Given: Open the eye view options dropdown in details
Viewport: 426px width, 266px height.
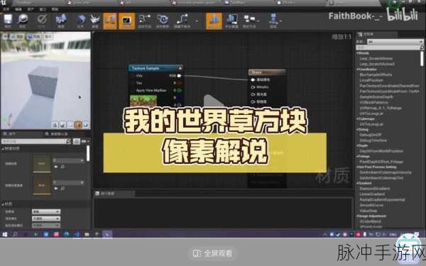Looking at the screenshot, I should click(x=85, y=141).
